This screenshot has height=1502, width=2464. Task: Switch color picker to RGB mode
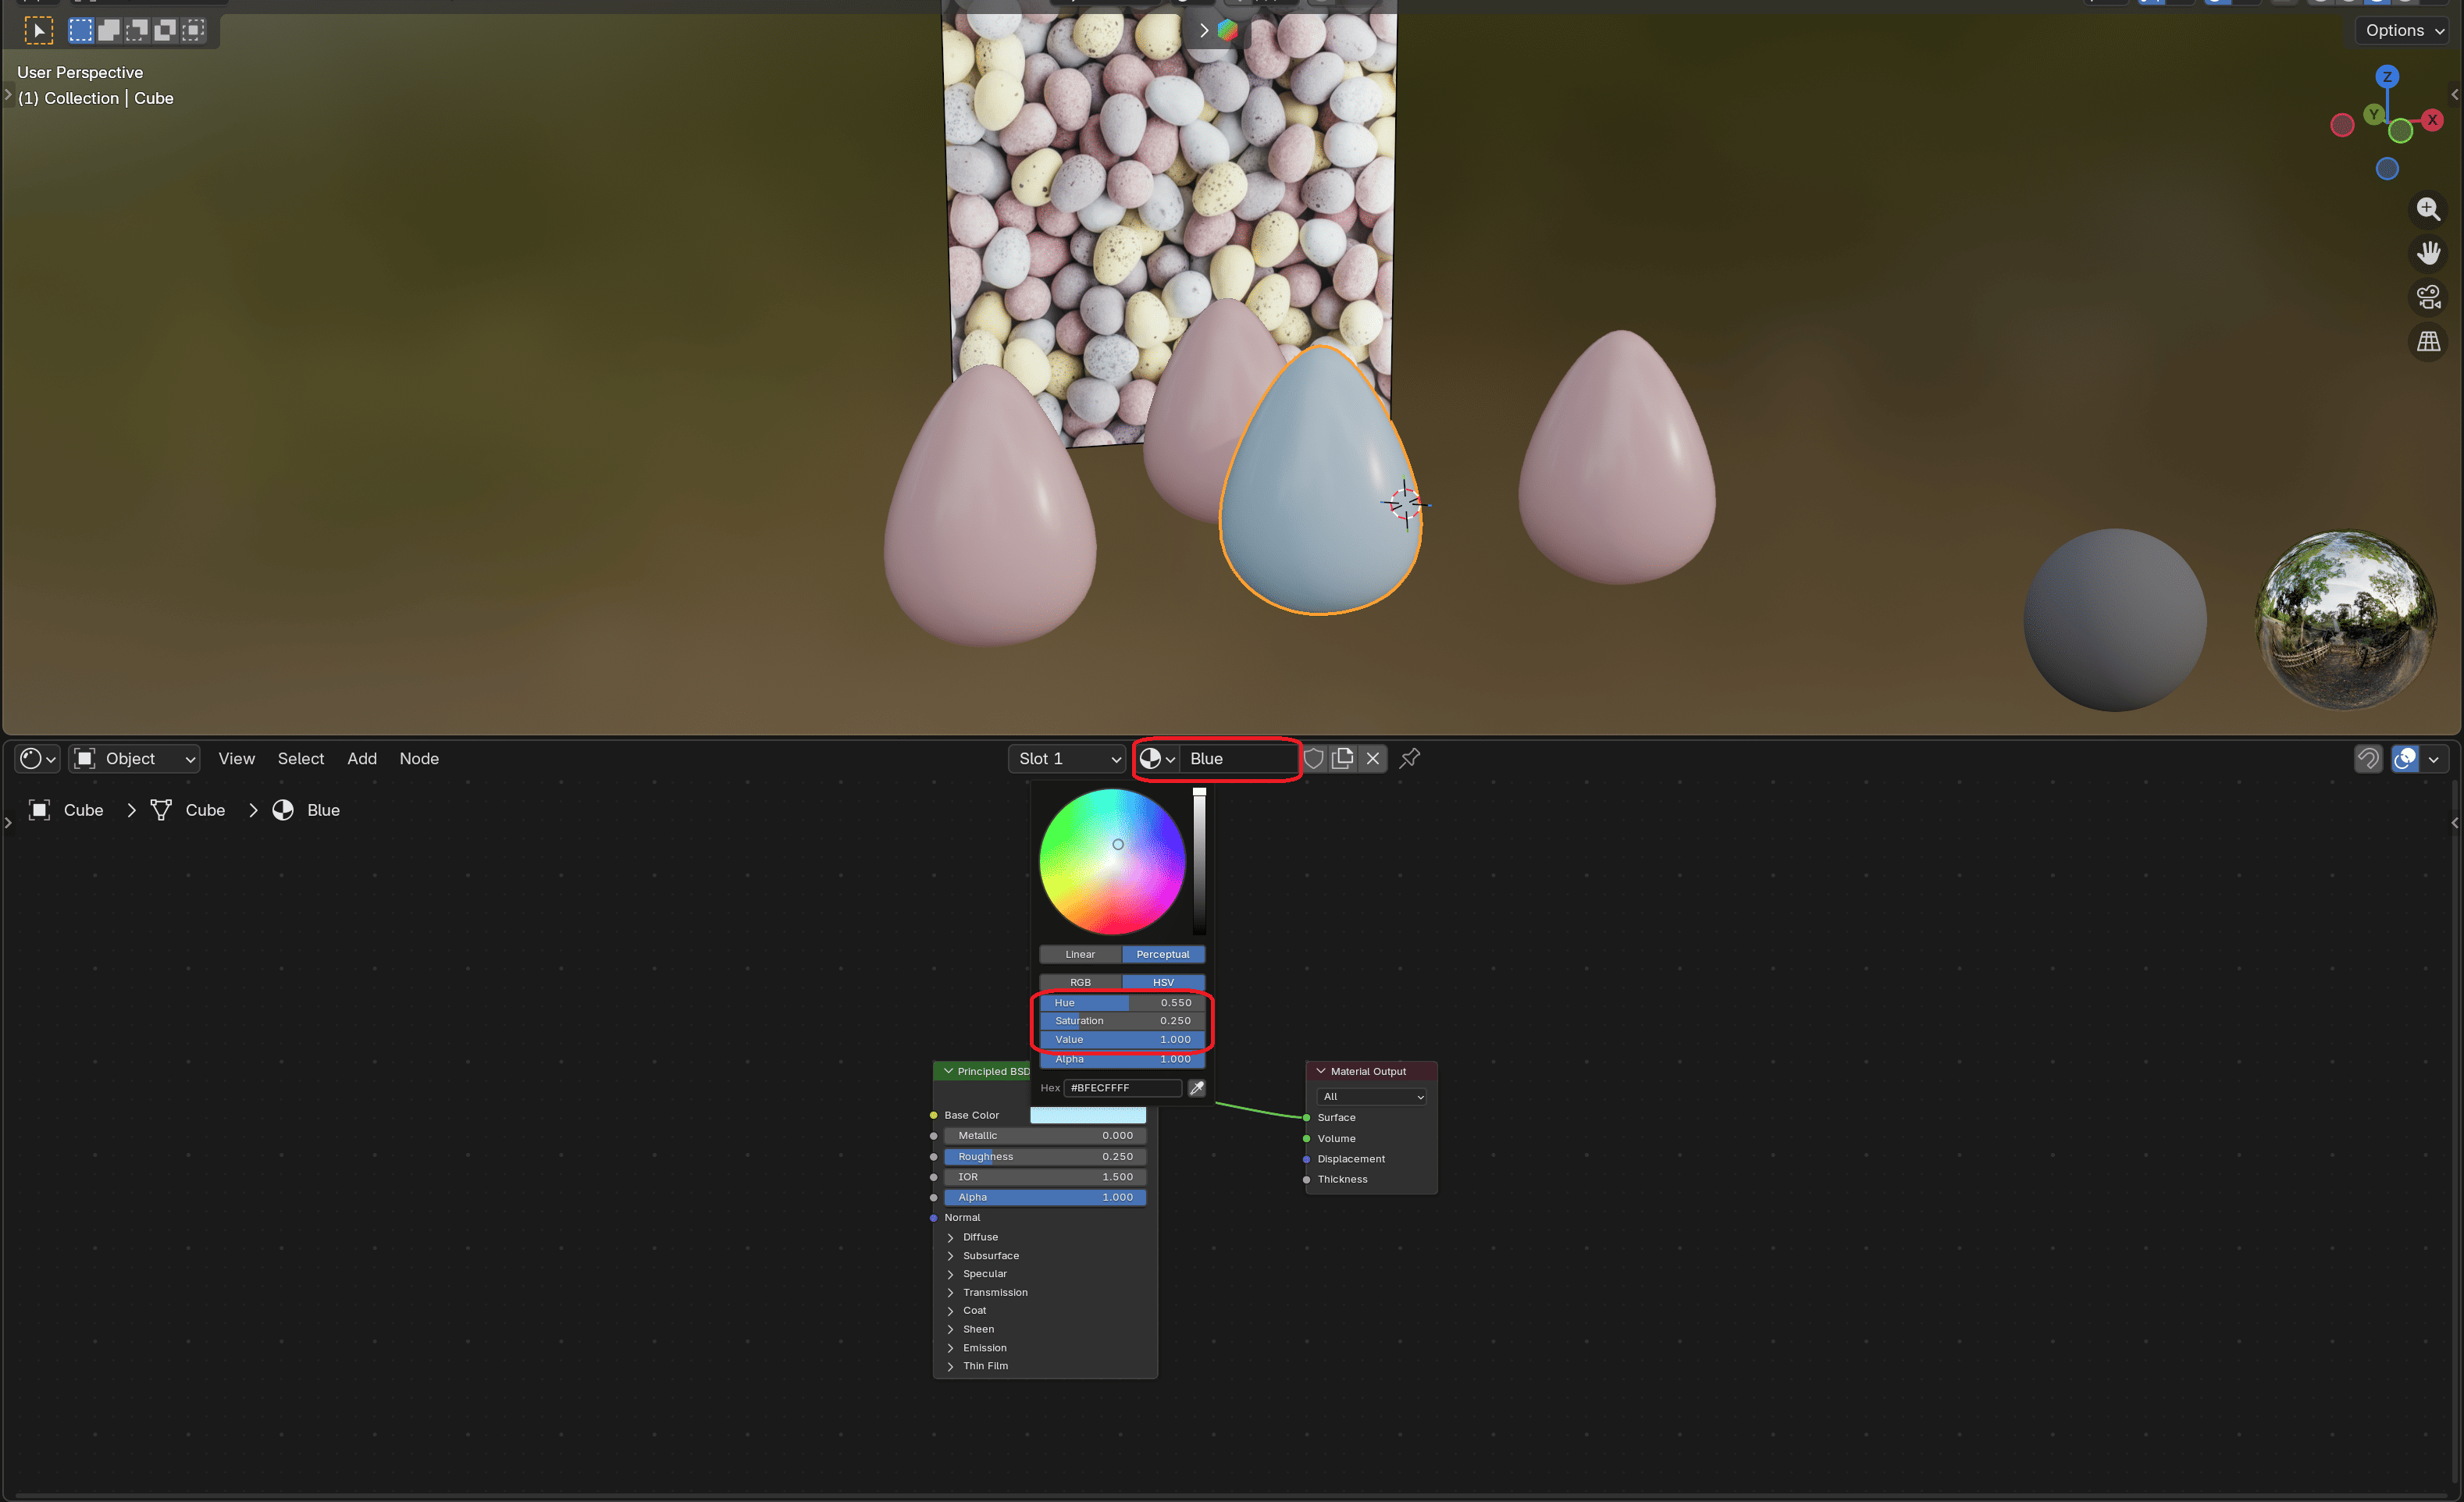point(1080,982)
